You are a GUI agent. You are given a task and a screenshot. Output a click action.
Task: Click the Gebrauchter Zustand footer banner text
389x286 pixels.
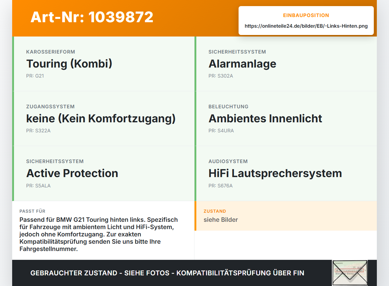coord(167,273)
